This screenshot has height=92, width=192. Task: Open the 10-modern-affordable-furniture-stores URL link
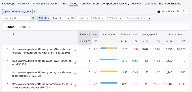point(41,51)
